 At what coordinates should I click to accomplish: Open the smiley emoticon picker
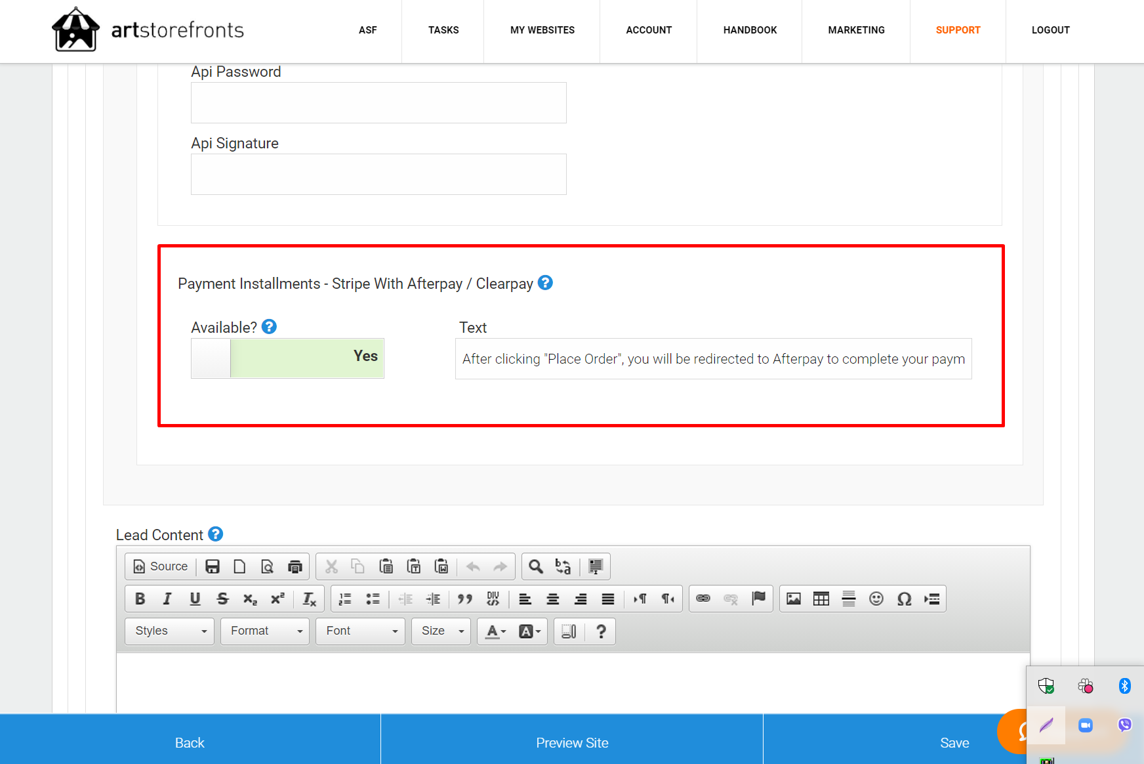[876, 599]
